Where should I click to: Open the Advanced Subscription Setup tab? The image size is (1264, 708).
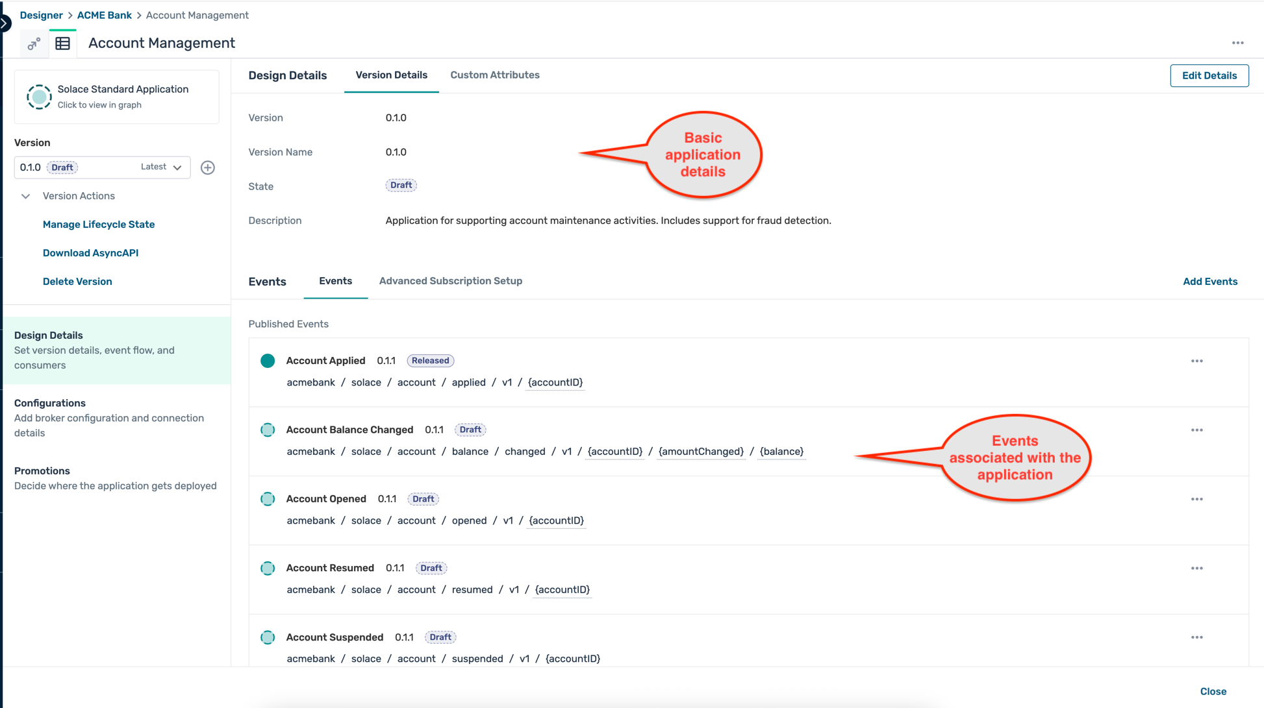coord(450,281)
